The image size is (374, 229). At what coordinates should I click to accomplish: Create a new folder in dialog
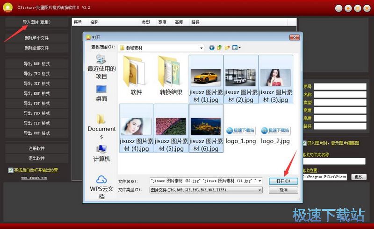(227, 48)
